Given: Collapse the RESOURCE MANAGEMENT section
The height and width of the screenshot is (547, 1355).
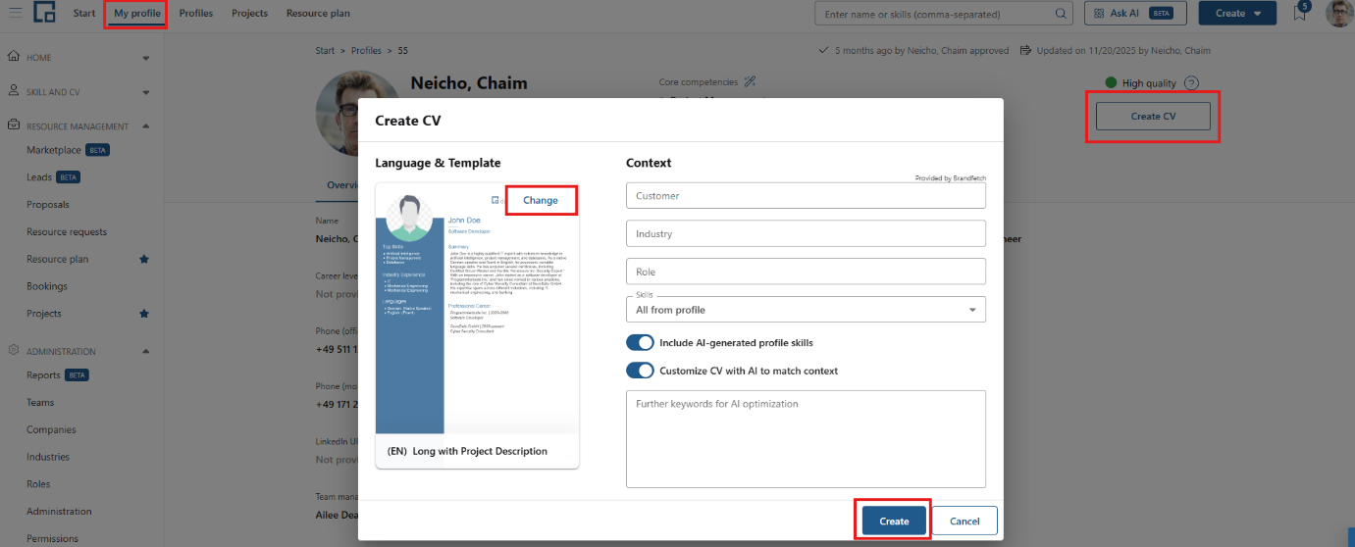Looking at the screenshot, I should tap(146, 126).
